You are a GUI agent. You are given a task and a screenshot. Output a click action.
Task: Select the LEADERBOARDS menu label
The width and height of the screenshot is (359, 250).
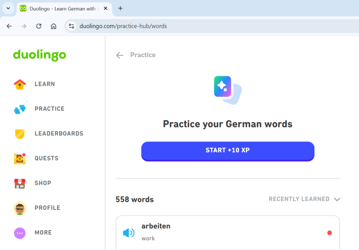[59, 134]
